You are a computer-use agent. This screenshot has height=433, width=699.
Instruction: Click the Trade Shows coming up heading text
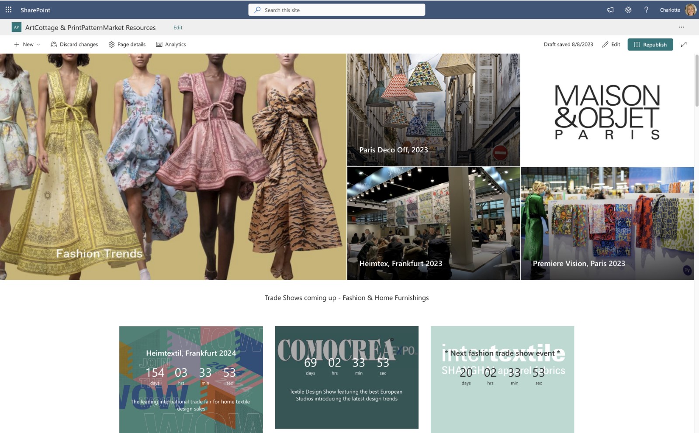click(x=346, y=298)
